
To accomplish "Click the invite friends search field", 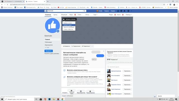I will click(x=119, y=67).
